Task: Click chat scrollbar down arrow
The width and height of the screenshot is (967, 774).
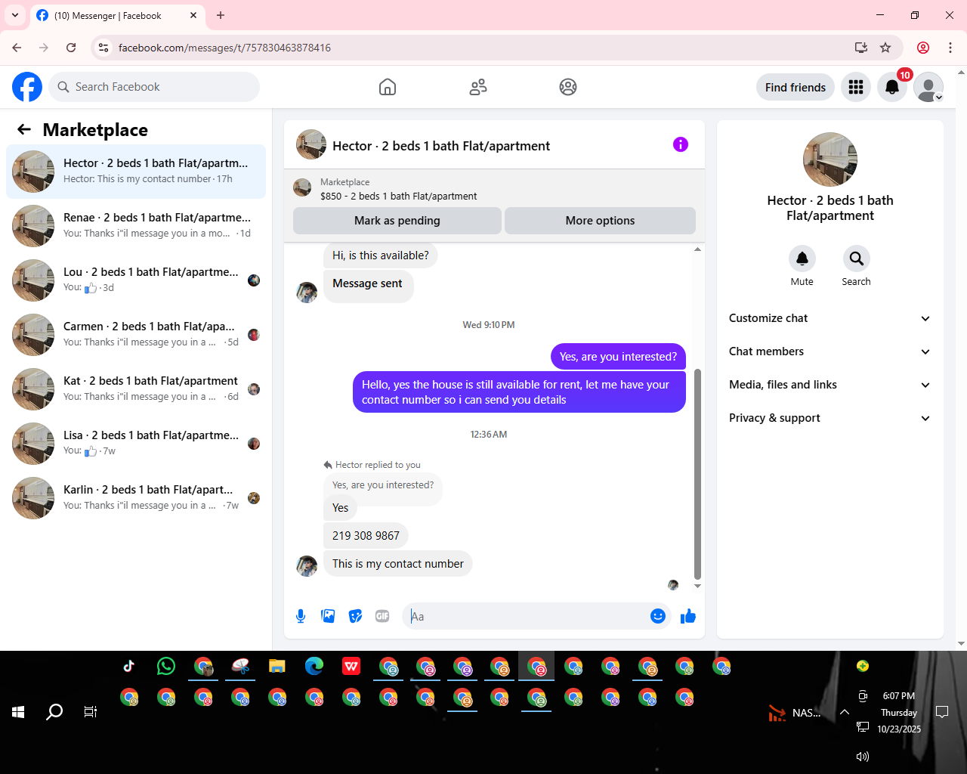Action: pos(697,586)
